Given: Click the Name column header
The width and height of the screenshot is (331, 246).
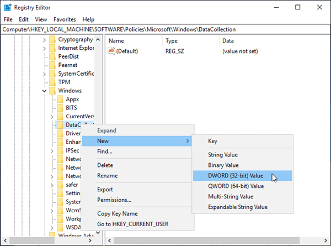Looking at the screenshot, I should pos(134,41).
